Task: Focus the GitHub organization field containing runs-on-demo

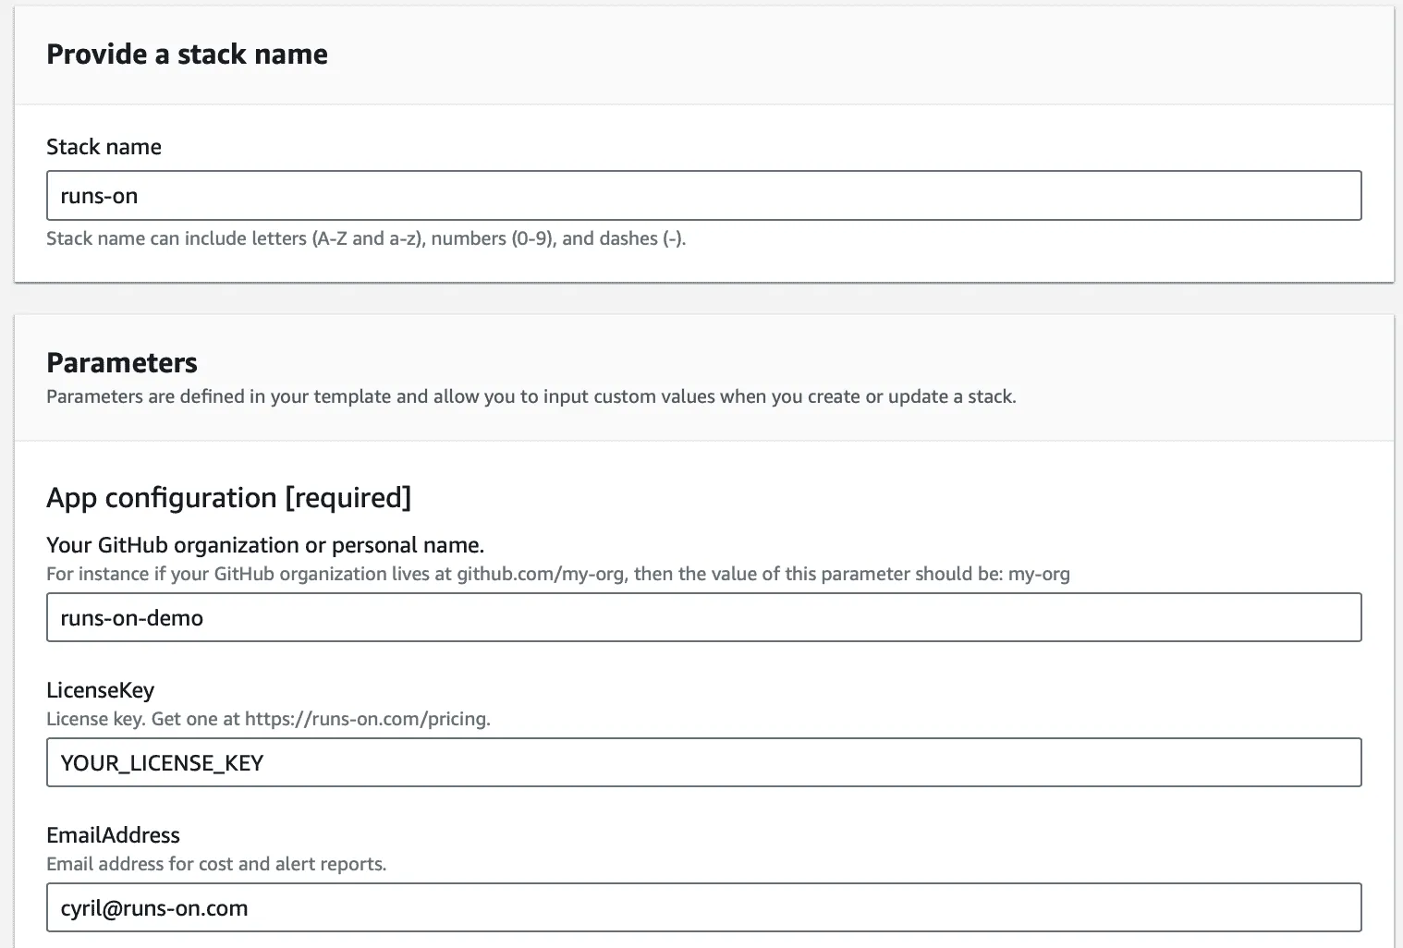Action: 703,617
